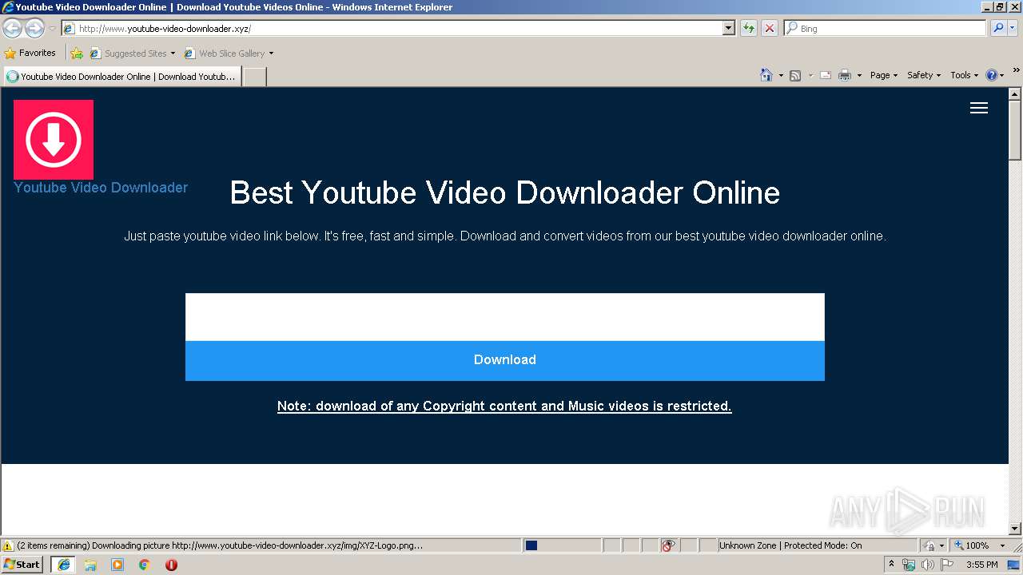Click the Action Center flag icon

click(947, 565)
